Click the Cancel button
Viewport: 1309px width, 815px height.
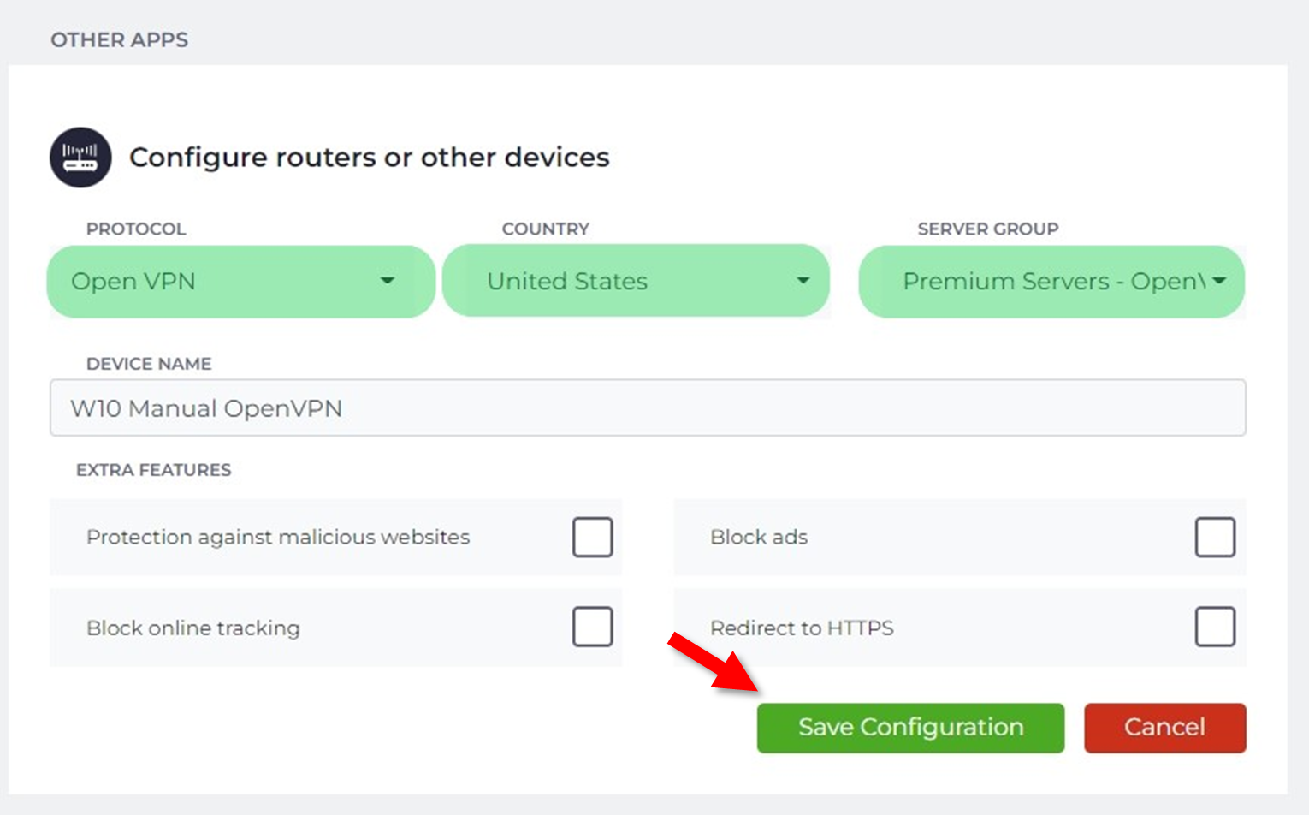point(1164,727)
